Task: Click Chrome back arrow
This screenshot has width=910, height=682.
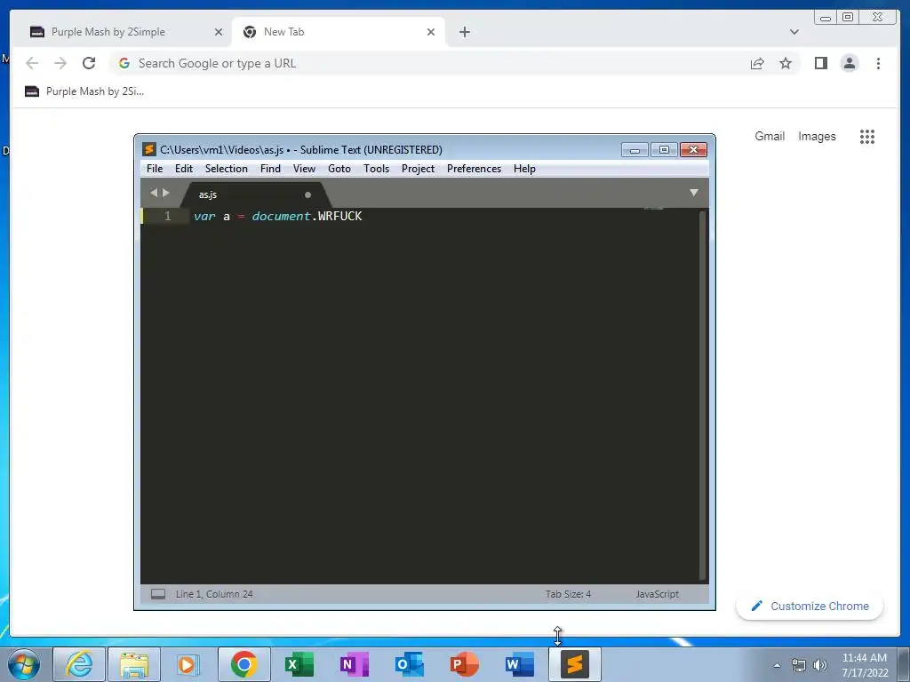Action: click(x=32, y=63)
